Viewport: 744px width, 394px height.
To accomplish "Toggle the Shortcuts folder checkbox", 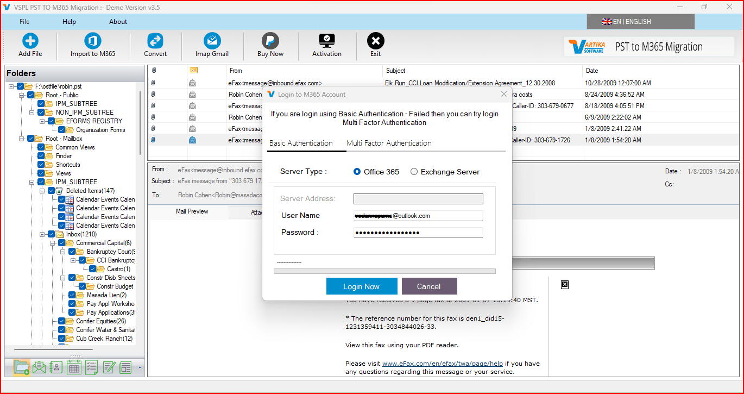I will coord(41,165).
